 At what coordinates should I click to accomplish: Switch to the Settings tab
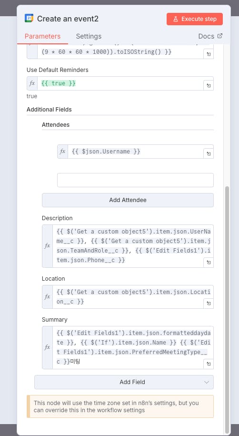[x=89, y=36]
